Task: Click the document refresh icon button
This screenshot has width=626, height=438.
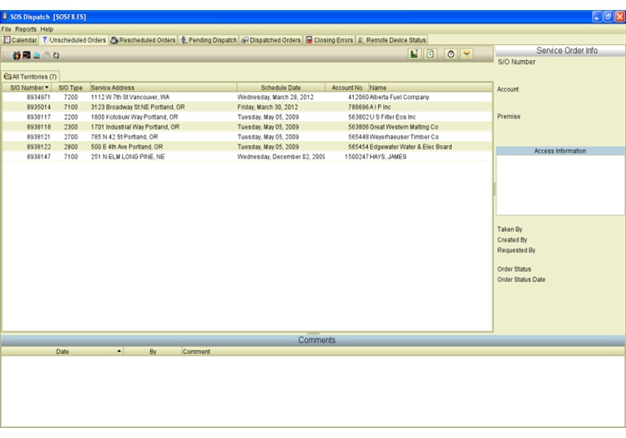Action: pos(430,54)
